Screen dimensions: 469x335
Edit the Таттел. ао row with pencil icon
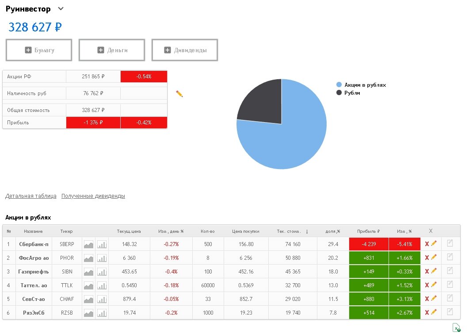tap(434, 285)
